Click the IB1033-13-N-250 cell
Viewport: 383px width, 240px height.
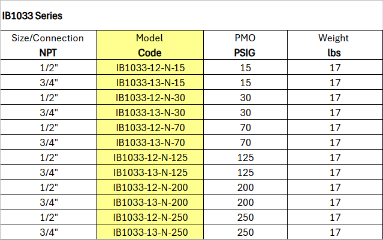(x=150, y=232)
